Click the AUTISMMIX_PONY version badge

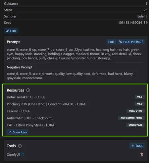tap(131, 118)
